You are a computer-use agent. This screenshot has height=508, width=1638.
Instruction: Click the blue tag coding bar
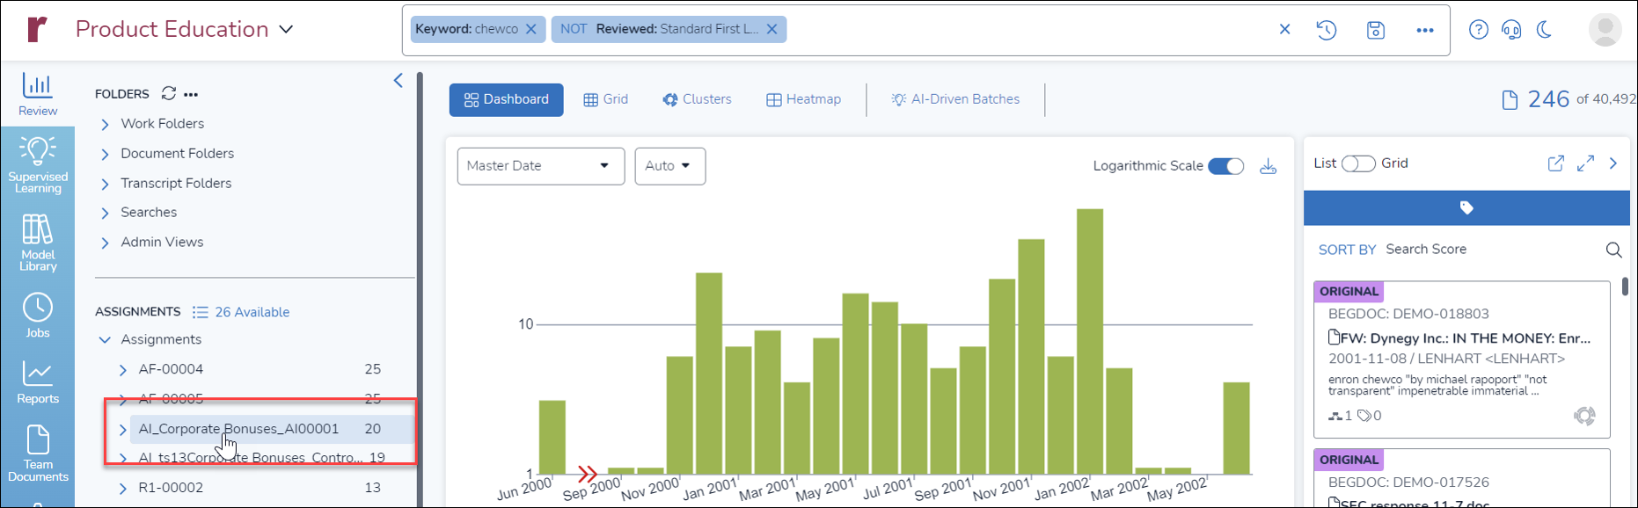point(1466,208)
